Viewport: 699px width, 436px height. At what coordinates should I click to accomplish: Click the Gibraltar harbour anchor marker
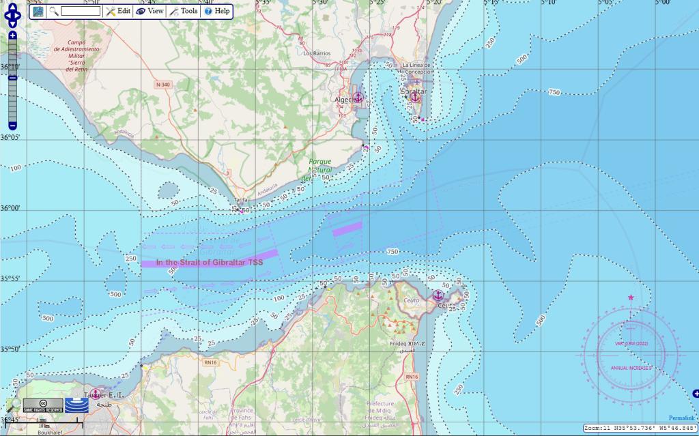point(416,100)
